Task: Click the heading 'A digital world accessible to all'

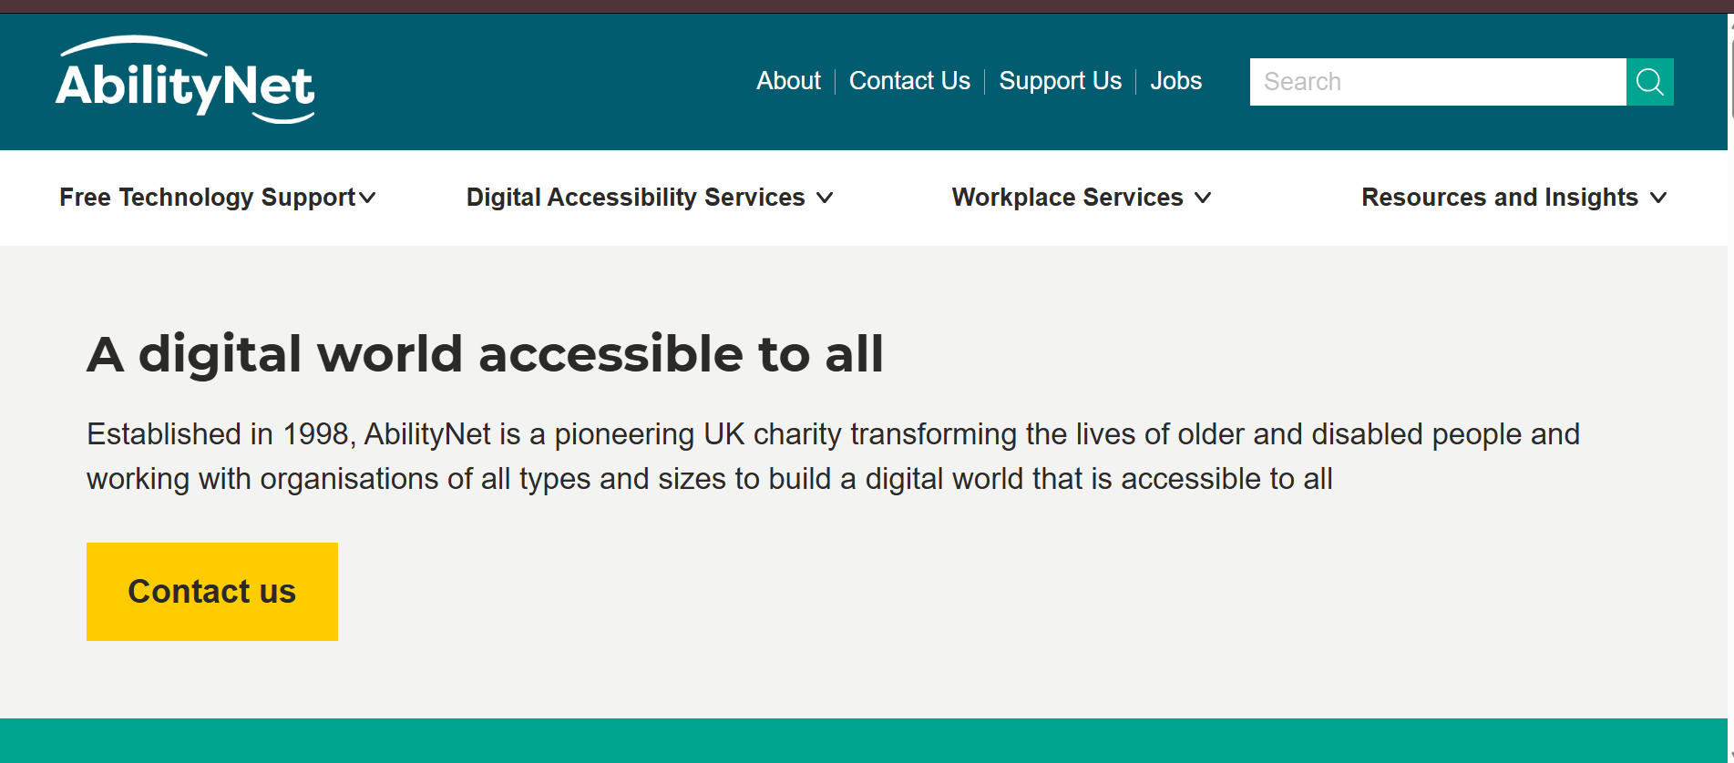Action: tap(485, 354)
